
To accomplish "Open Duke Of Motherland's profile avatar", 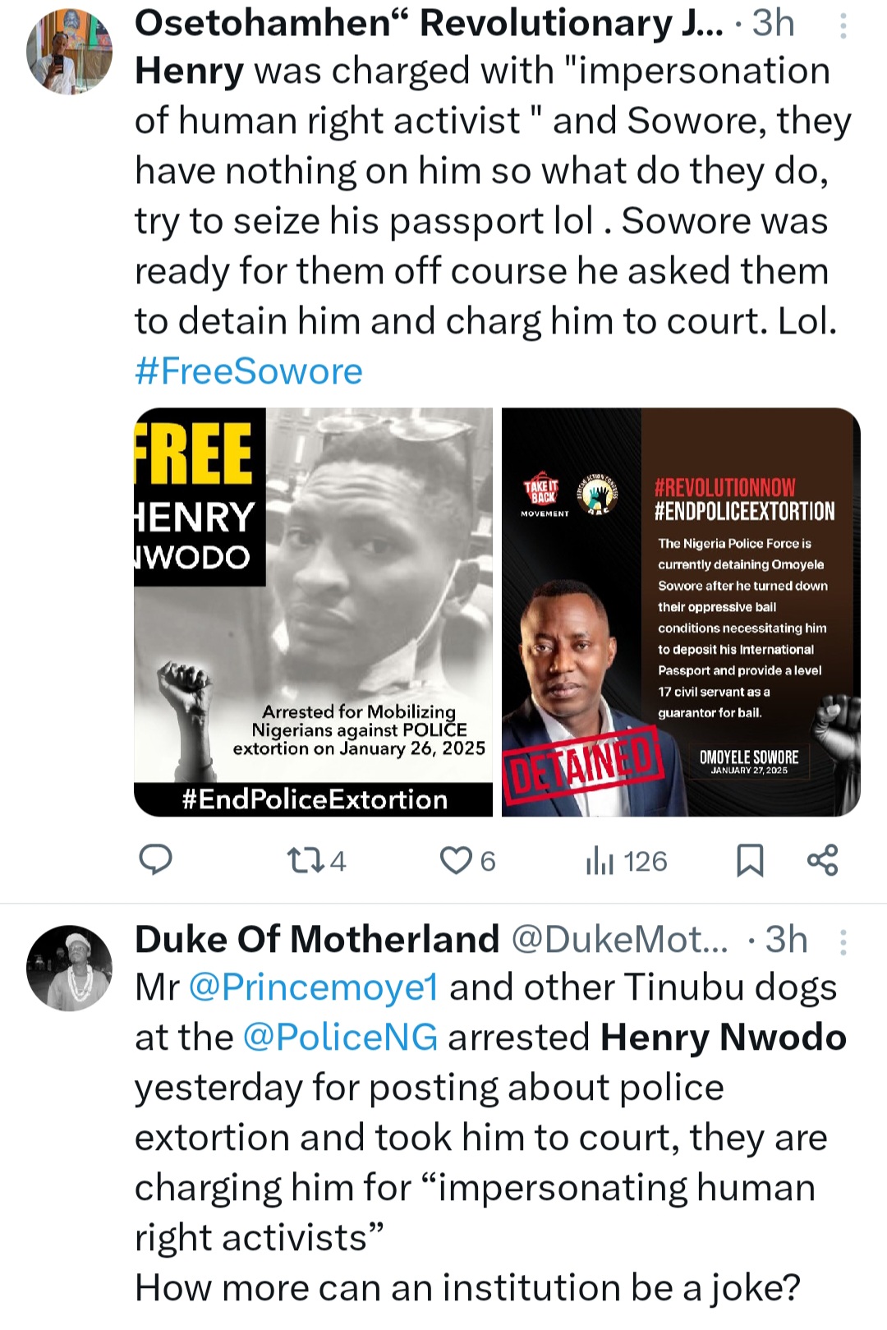I will click(x=69, y=968).
